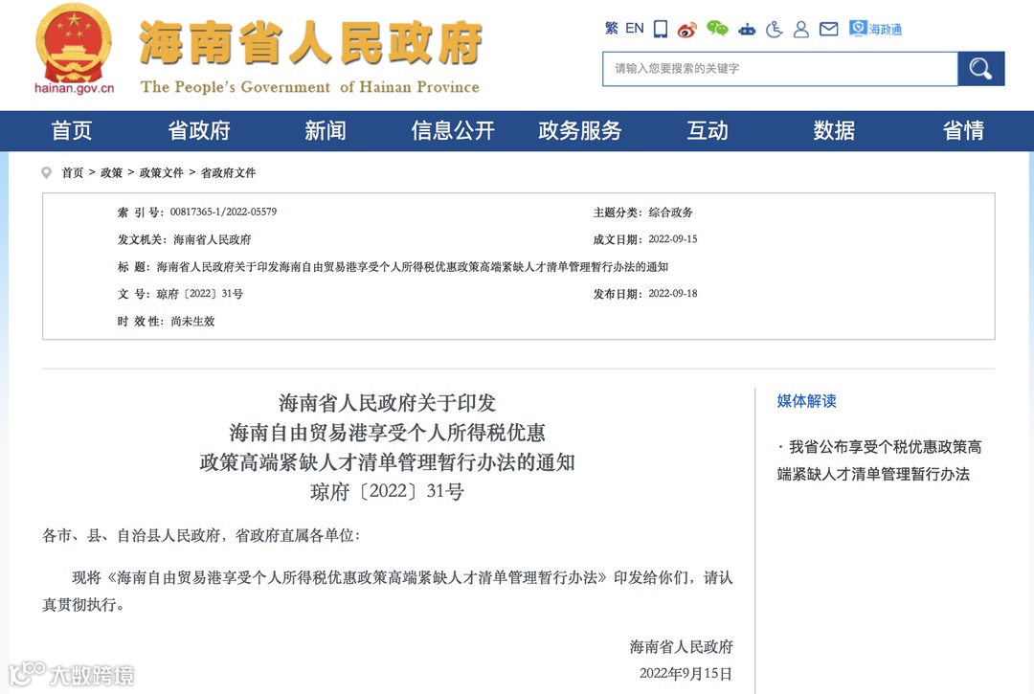This screenshot has height=694, width=1034.
Task: Click the magnifier search button
Action: coord(980,69)
